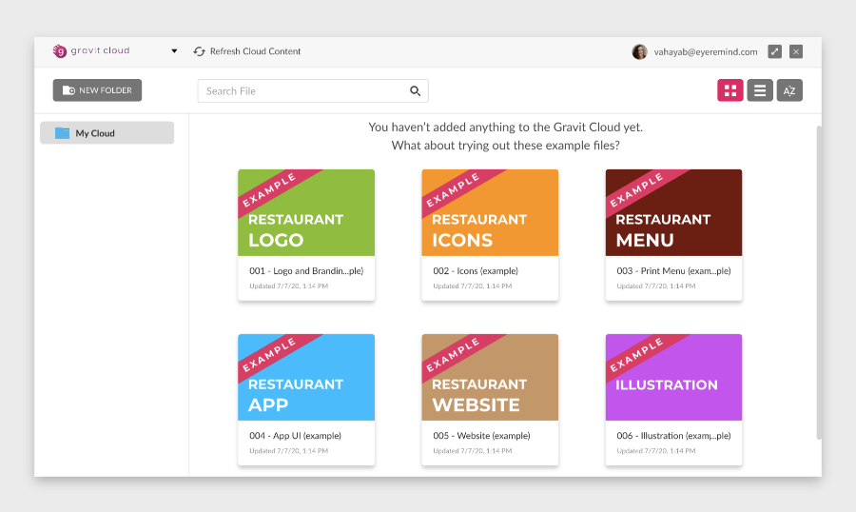Open the user avatar for vahayab@eyeremind.com

[x=639, y=51]
